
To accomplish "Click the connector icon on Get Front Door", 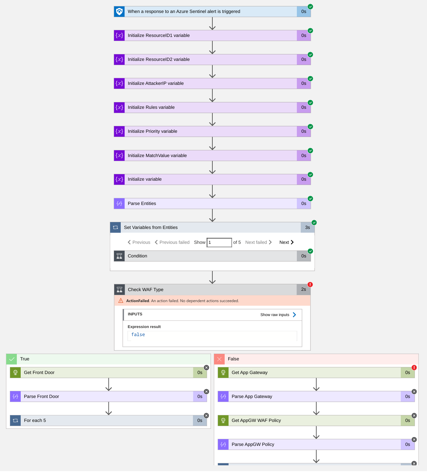I will pyautogui.click(x=15, y=372).
